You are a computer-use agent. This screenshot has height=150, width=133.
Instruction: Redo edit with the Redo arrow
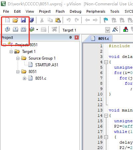pyautogui.click(x=77, y=20)
